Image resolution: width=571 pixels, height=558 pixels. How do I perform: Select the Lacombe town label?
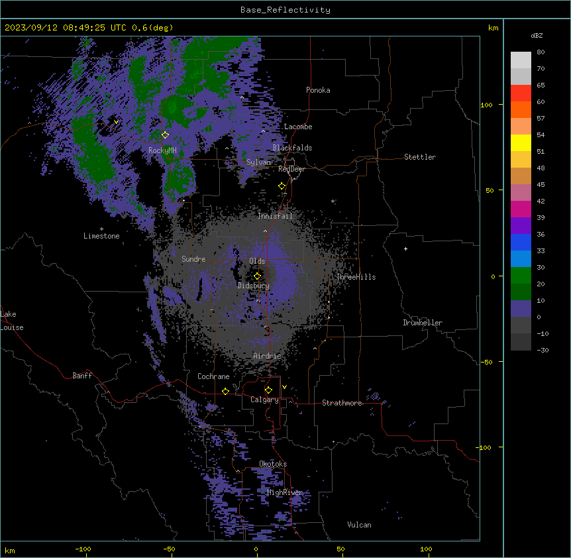click(298, 127)
